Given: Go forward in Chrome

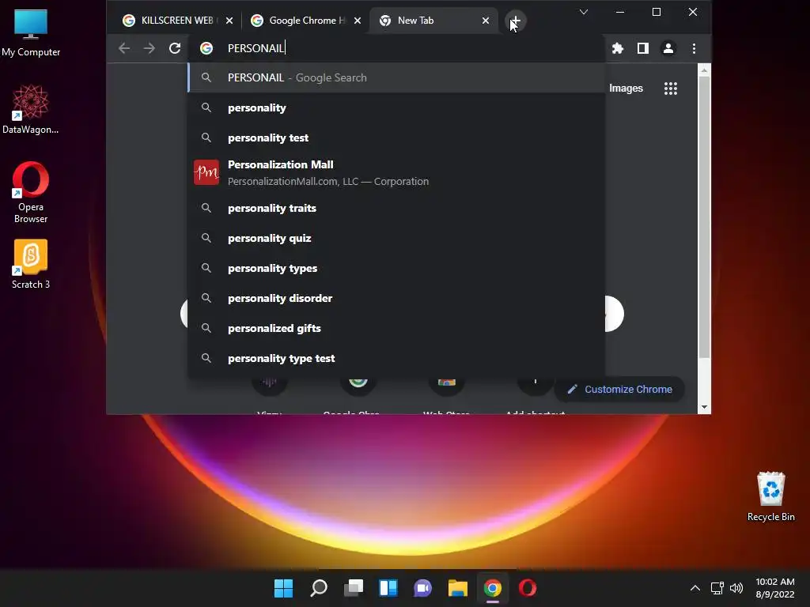Looking at the screenshot, I should tap(150, 48).
